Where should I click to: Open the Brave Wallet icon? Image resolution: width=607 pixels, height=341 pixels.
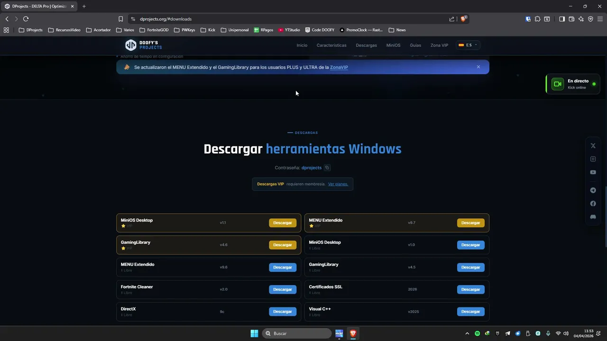(571, 19)
